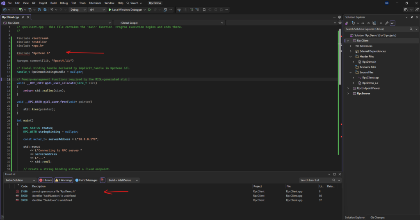Click editor settings gear icon near tab row
The image size is (420, 220).
click(x=339, y=17)
